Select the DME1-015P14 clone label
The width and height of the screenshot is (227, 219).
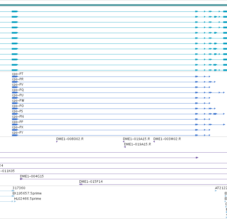91,182
